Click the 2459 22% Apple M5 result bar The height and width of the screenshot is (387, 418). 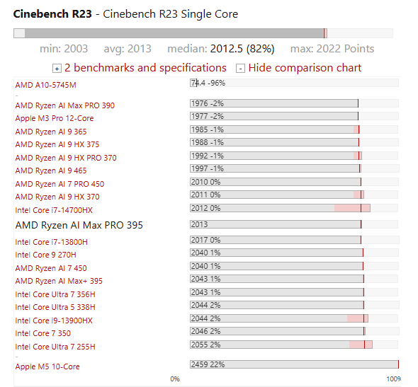coord(294,364)
